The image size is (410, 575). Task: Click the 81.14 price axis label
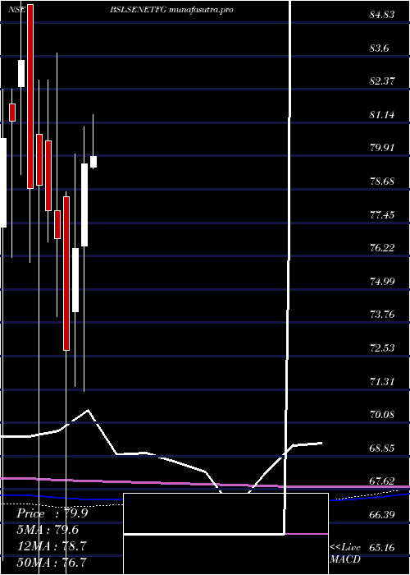382,115
